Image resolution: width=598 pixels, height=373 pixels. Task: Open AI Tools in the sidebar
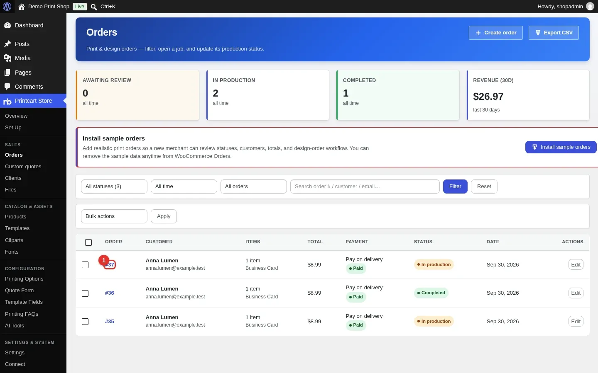click(15, 326)
